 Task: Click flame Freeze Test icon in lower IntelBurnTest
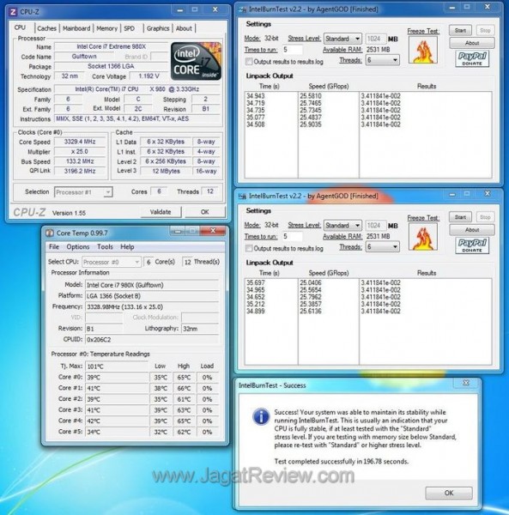pos(423,237)
